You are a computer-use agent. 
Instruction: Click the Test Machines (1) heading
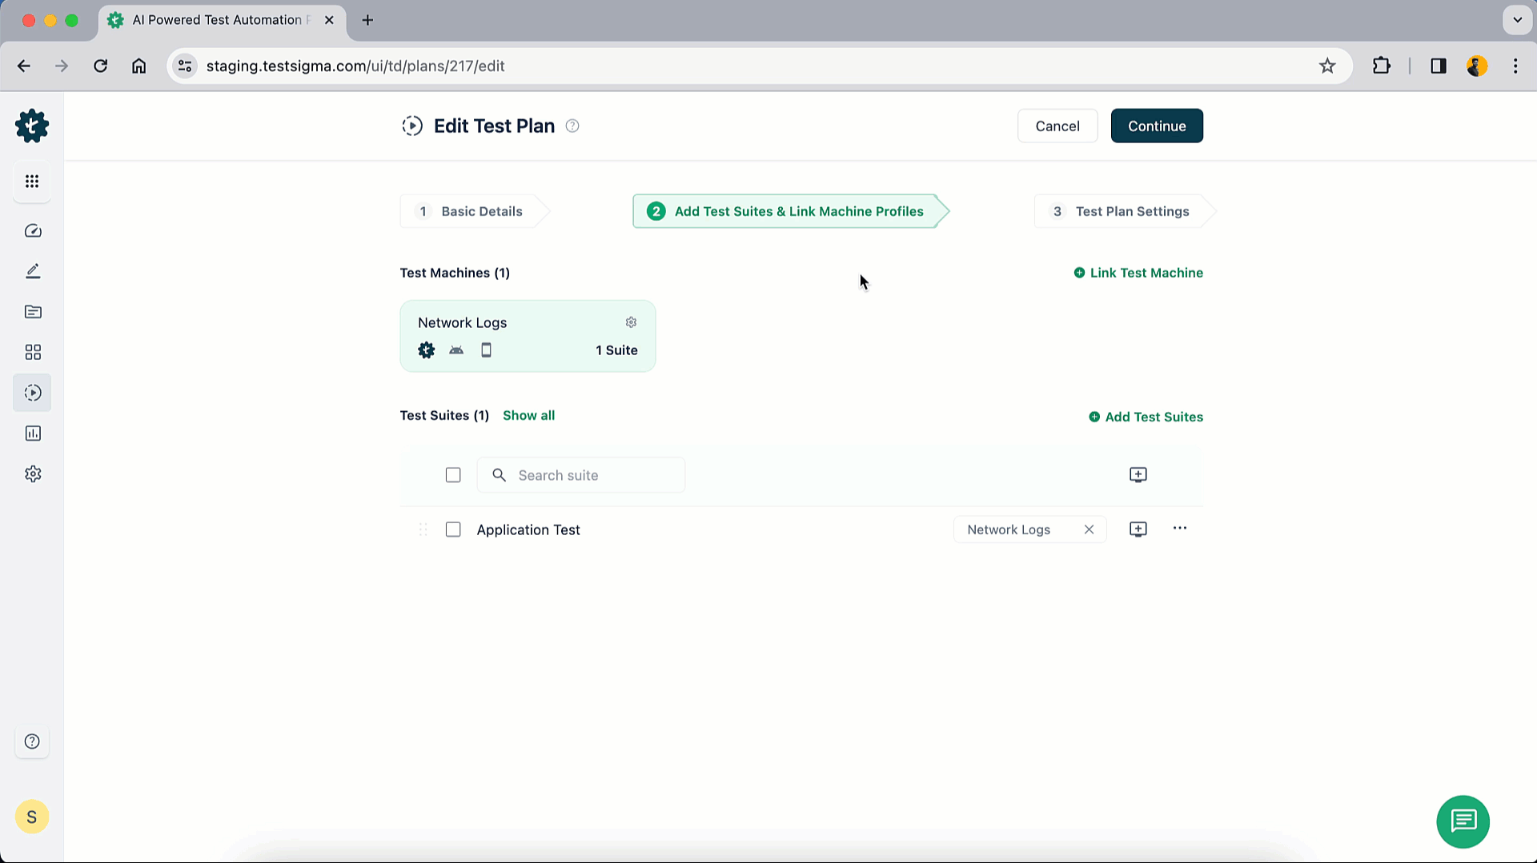(455, 273)
